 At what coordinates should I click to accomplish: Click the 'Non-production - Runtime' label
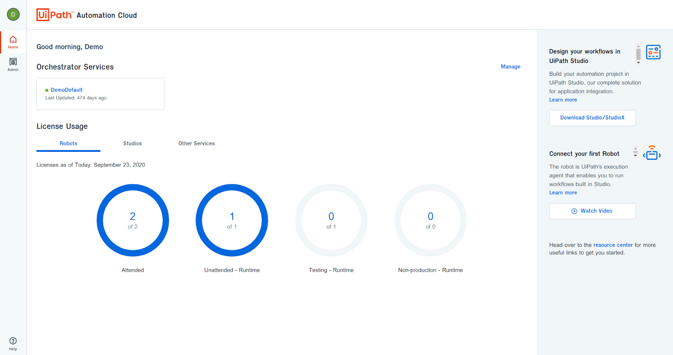click(430, 270)
